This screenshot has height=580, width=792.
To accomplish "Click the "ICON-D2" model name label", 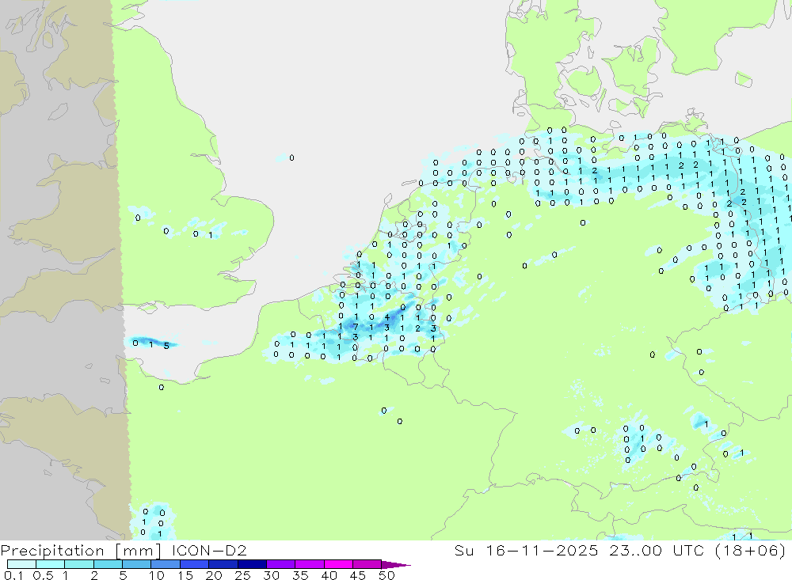I will (x=209, y=550).
